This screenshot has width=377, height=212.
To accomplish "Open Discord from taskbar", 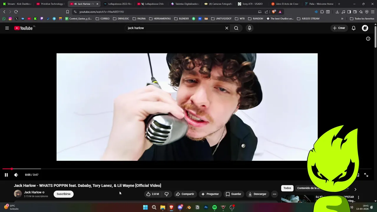I will (x=180, y=207).
